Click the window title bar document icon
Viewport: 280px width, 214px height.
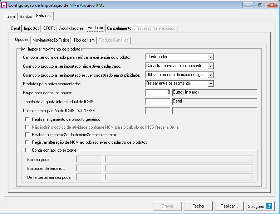point(4,5)
